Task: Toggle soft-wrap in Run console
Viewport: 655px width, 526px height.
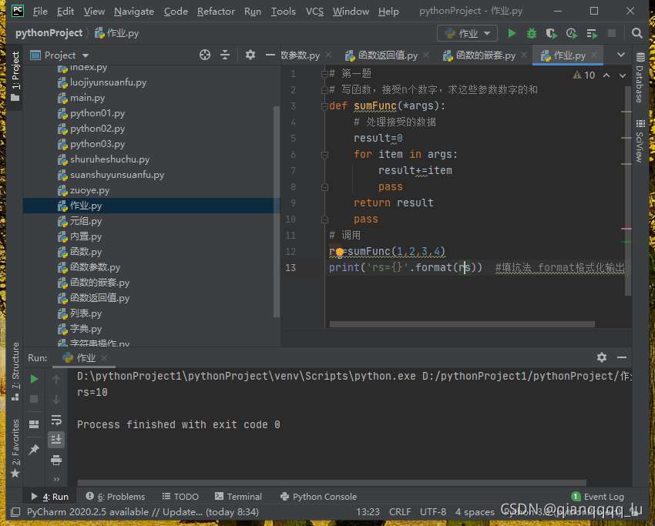Action: tap(56, 420)
